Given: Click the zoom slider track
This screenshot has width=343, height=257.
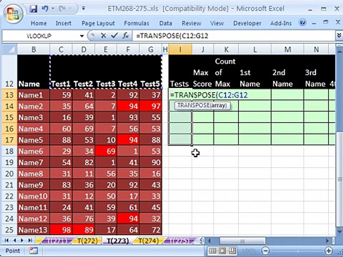Looking at the screenshot, I should pyautogui.click(x=297, y=251).
